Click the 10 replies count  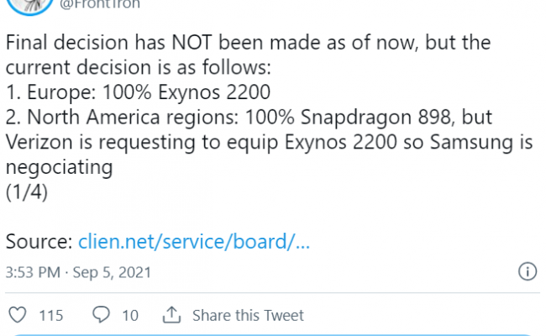click(130, 316)
